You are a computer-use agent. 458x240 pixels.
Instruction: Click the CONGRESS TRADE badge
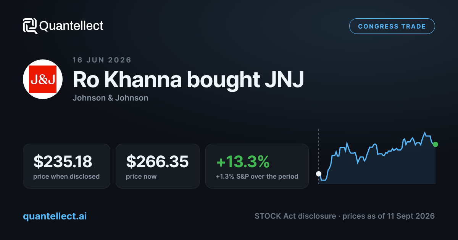[392, 26]
